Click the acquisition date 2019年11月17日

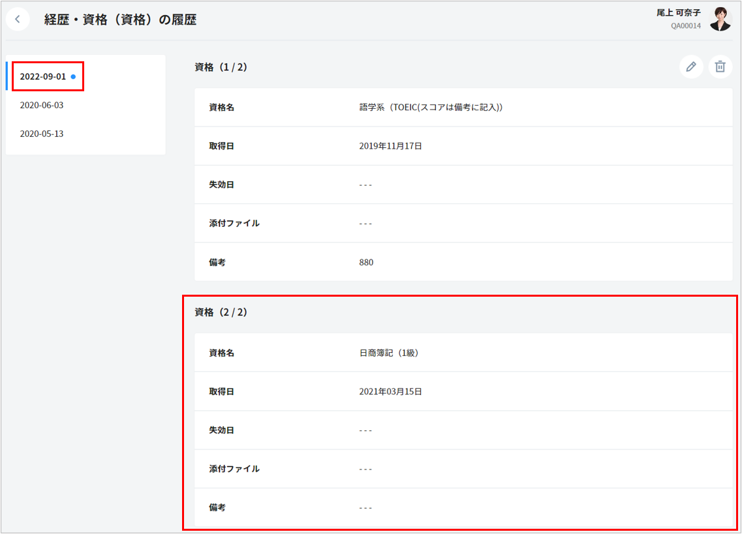pos(390,146)
